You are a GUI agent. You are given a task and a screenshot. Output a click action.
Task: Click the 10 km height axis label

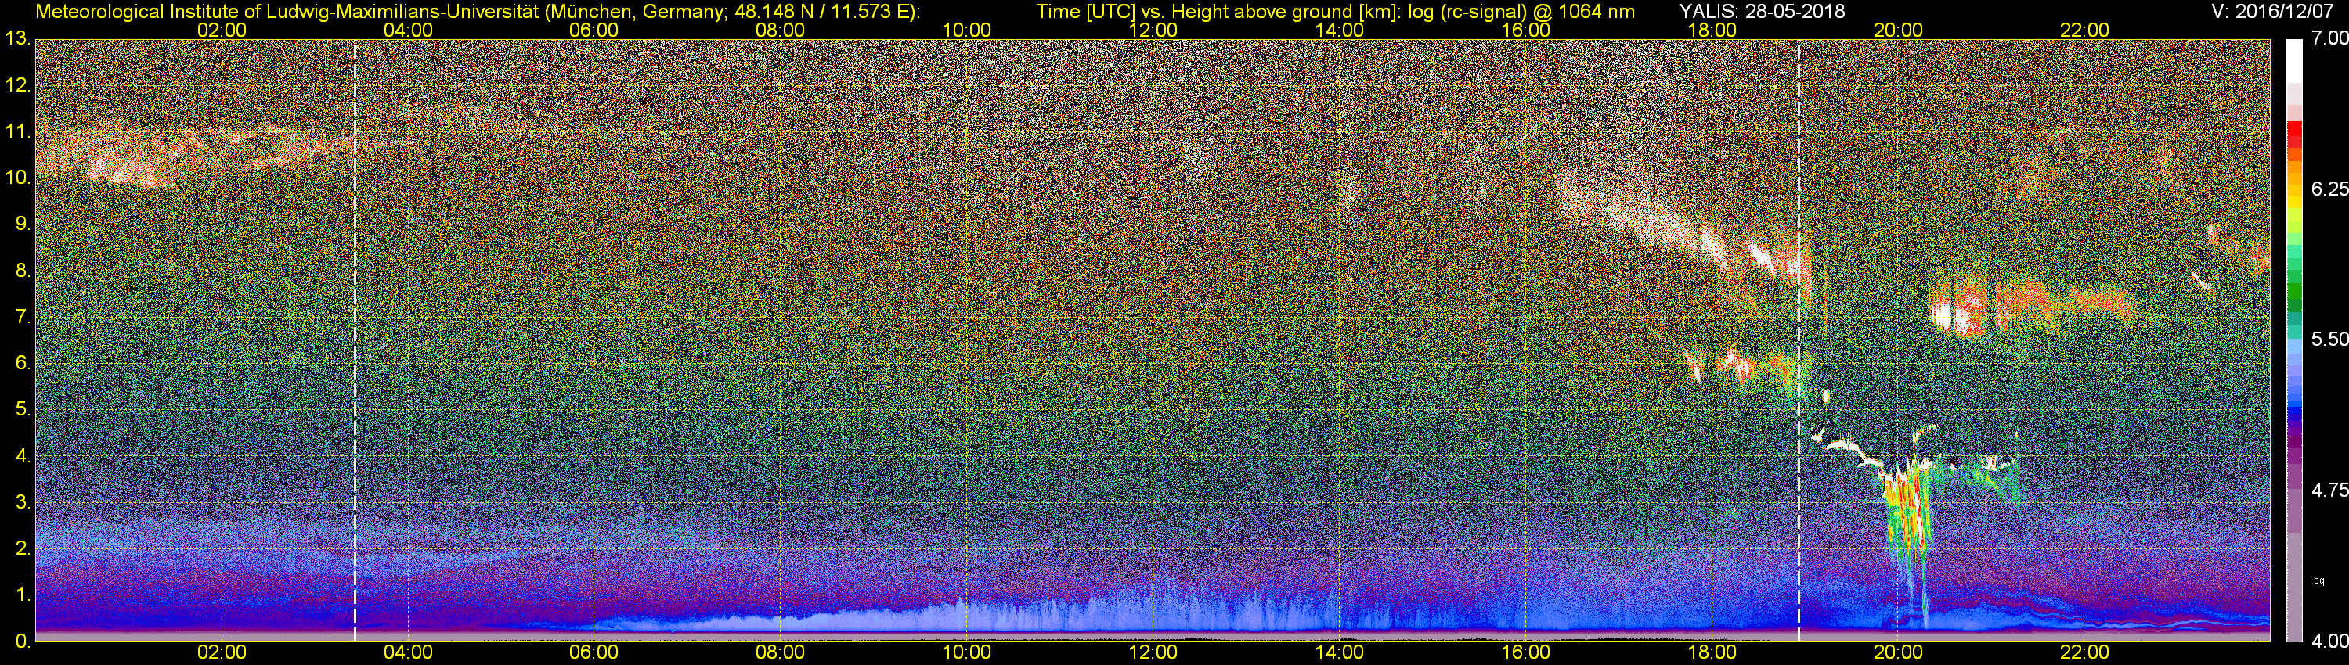(x=17, y=178)
